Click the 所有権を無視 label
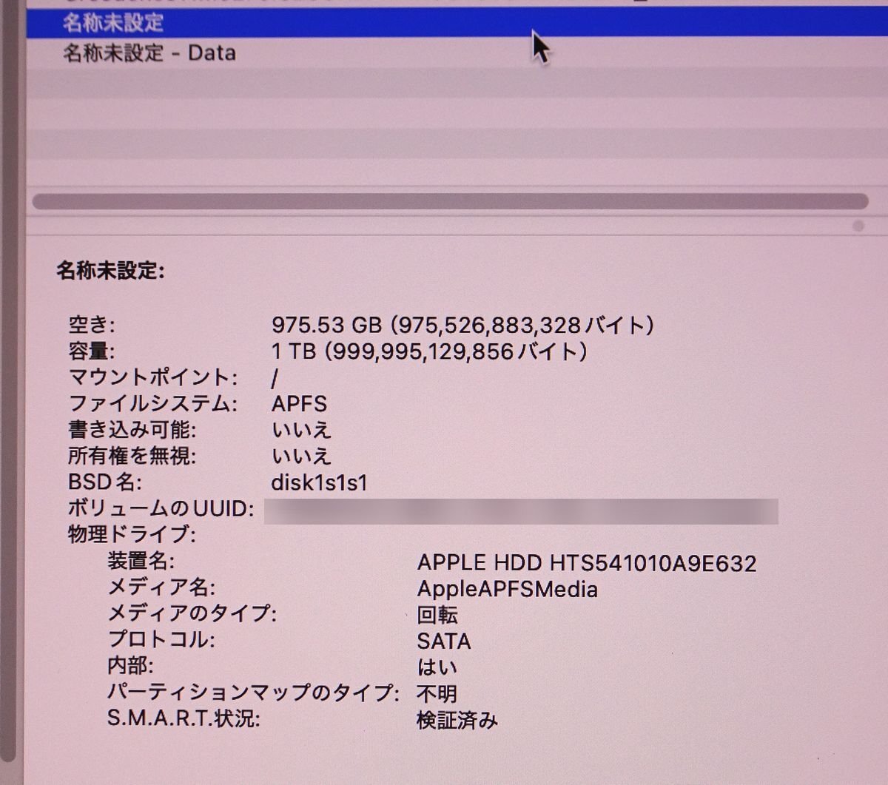The height and width of the screenshot is (785, 888). coord(132,456)
